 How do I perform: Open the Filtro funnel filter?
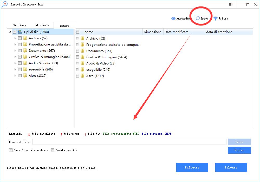216,18
